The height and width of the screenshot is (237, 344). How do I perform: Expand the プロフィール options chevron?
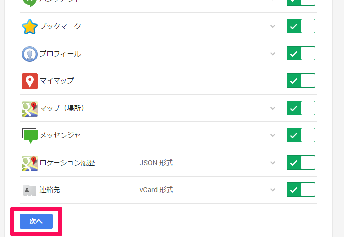tap(272, 54)
